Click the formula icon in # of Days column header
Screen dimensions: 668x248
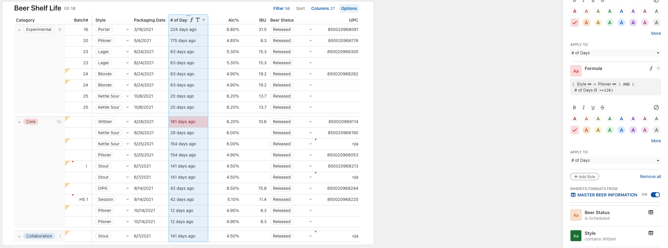click(191, 20)
